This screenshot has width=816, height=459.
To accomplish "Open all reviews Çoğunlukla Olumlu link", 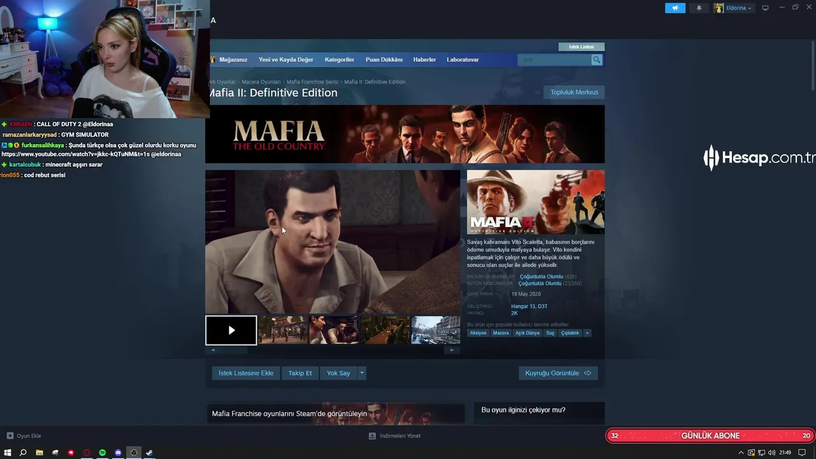I will coord(539,283).
